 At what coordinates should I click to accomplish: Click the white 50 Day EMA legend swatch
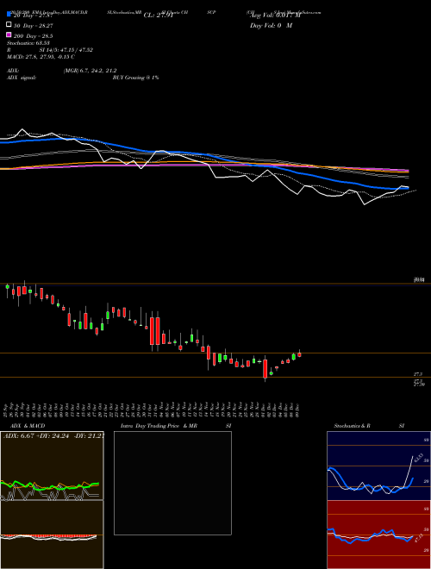tap(9, 25)
